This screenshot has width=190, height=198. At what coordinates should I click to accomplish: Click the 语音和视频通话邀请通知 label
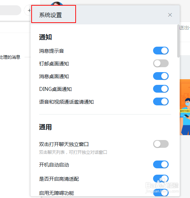(66, 102)
